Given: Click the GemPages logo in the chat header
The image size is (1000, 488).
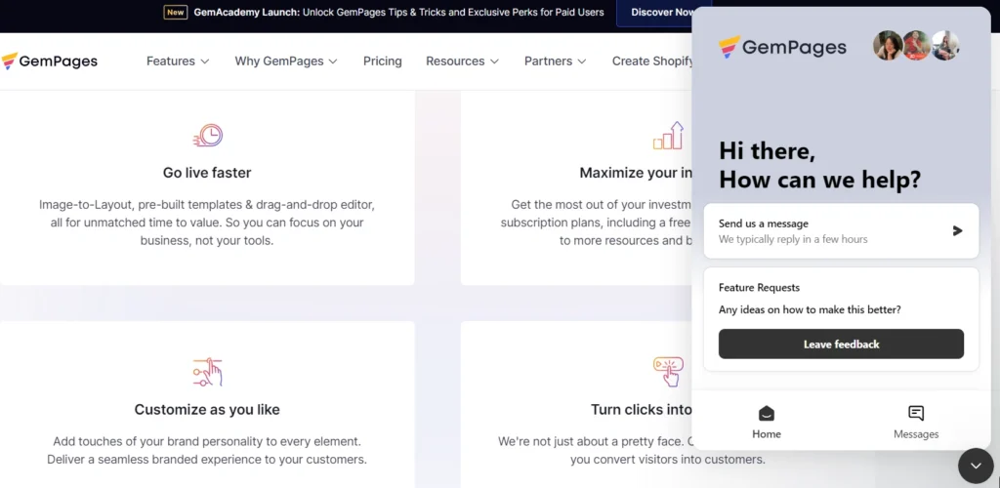Looking at the screenshot, I should pos(782,47).
